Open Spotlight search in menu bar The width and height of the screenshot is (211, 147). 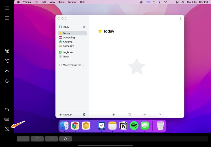click(172, 2)
